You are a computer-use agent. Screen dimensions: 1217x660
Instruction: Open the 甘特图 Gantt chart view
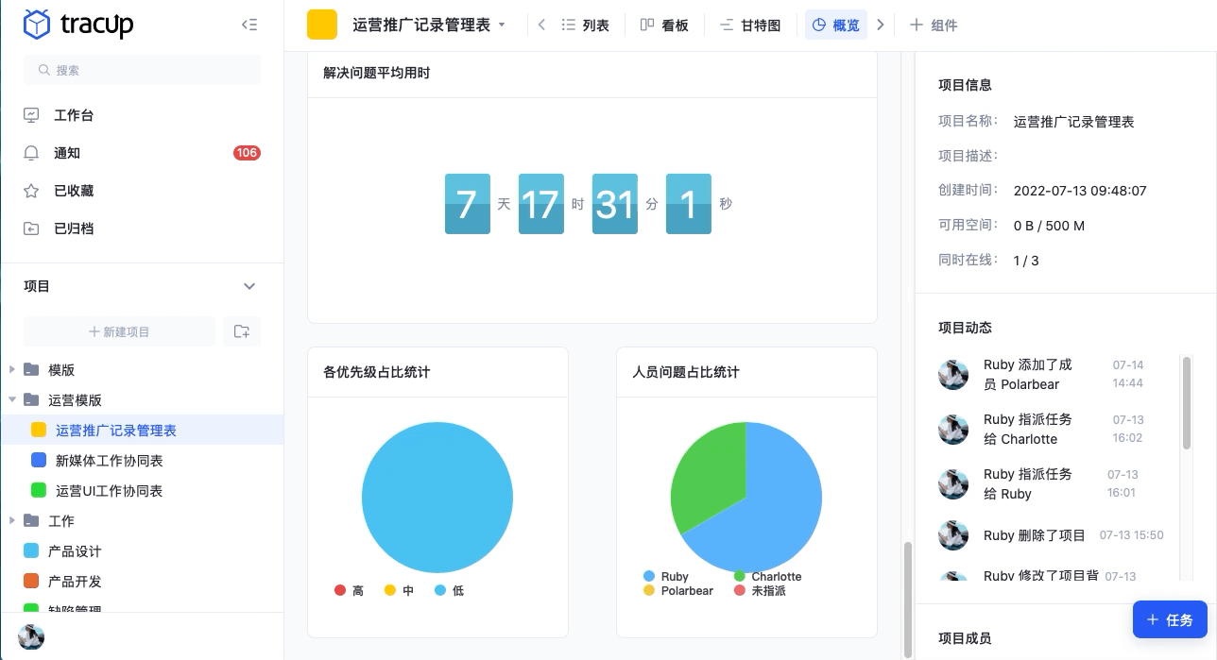[x=749, y=25]
